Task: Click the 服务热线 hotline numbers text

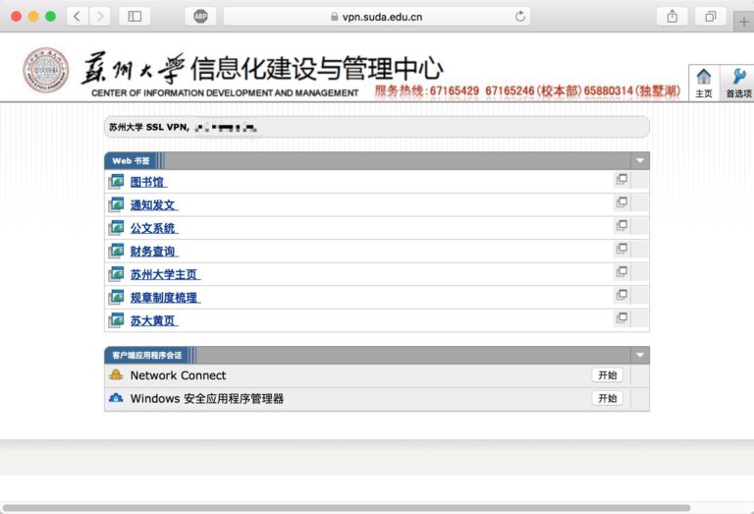Action: 527,90
